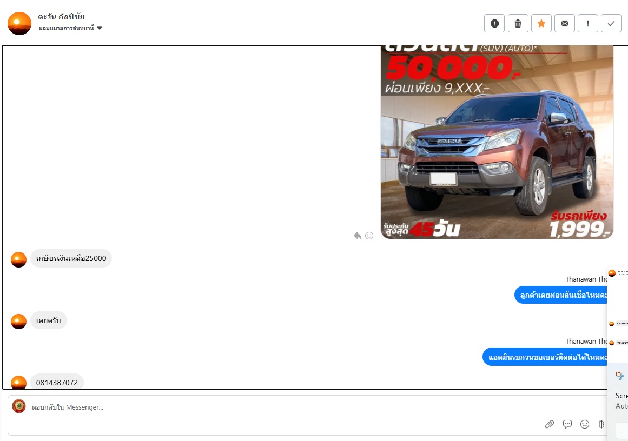Open the assign conversation dropdown arrow
The height and width of the screenshot is (441, 628).
click(x=100, y=28)
